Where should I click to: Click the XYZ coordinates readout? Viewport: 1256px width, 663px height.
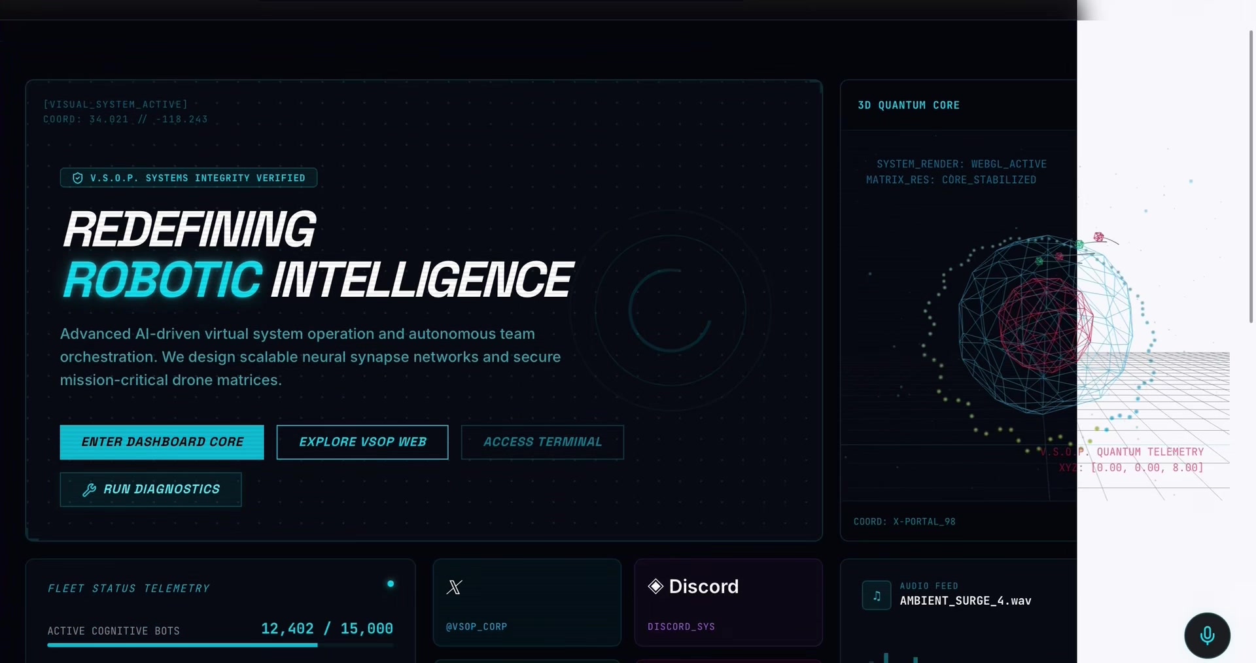tap(1131, 467)
